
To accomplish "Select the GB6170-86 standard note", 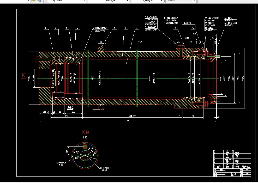I will click(210, 26).
